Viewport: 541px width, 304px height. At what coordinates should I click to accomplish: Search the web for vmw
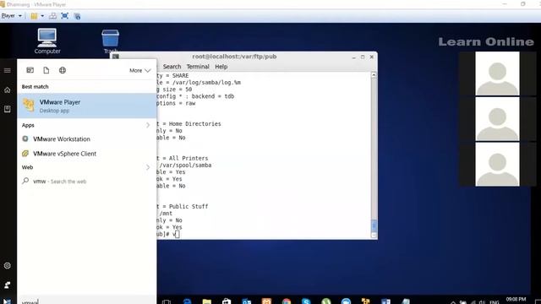87,182
